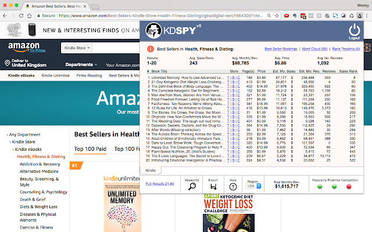Select Exercise & Fitness category
Viewport: 372px width, 232px height.
point(36,227)
